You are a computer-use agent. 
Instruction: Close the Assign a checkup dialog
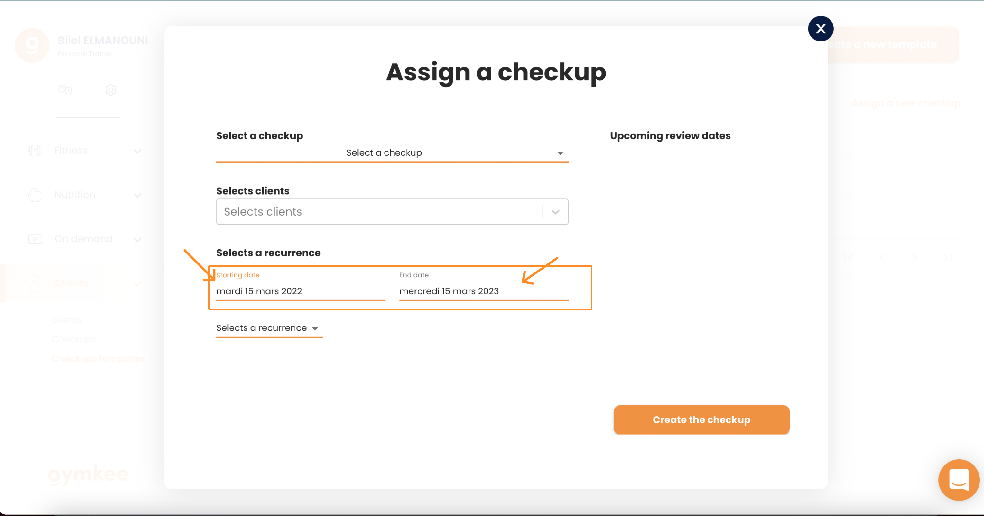point(821,29)
